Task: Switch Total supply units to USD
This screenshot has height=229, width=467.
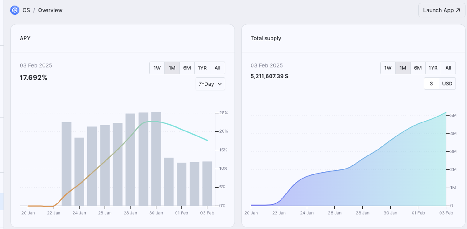Action: coord(447,83)
